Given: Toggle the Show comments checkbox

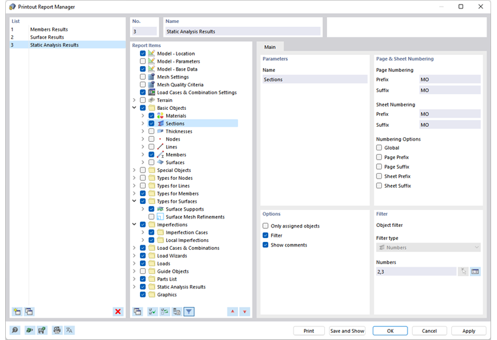Looking at the screenshot, I should pyautogui.click(x=266, y=245).
